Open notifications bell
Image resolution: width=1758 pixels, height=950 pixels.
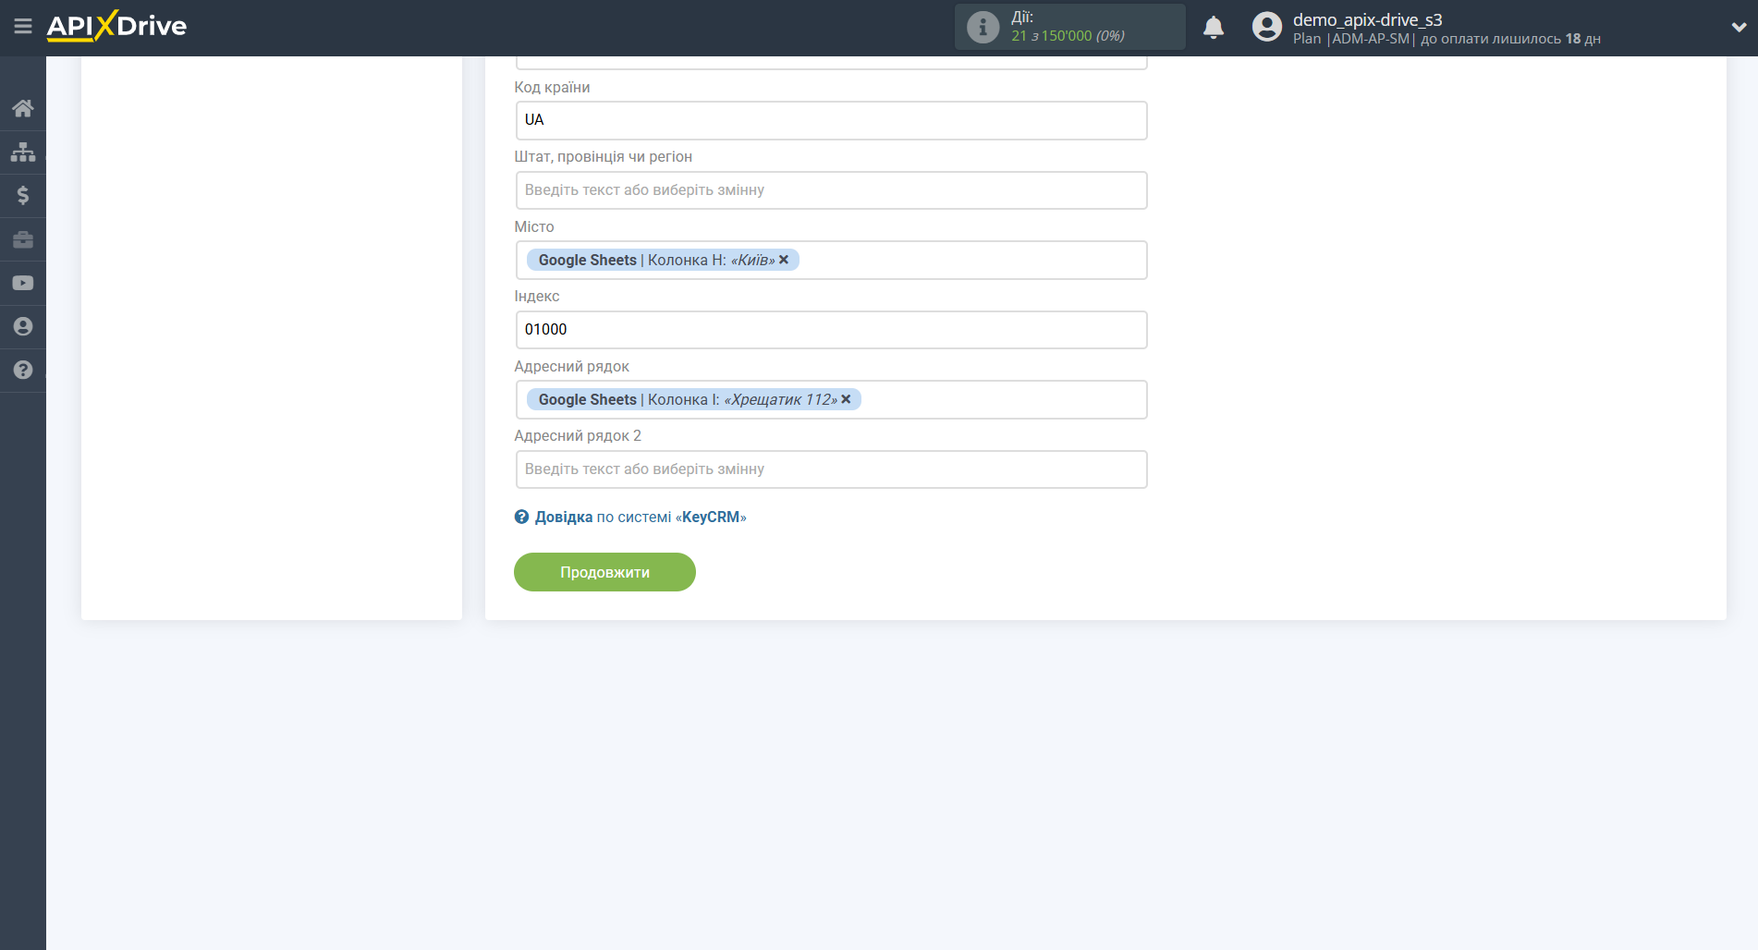(x=1214, y=27)
